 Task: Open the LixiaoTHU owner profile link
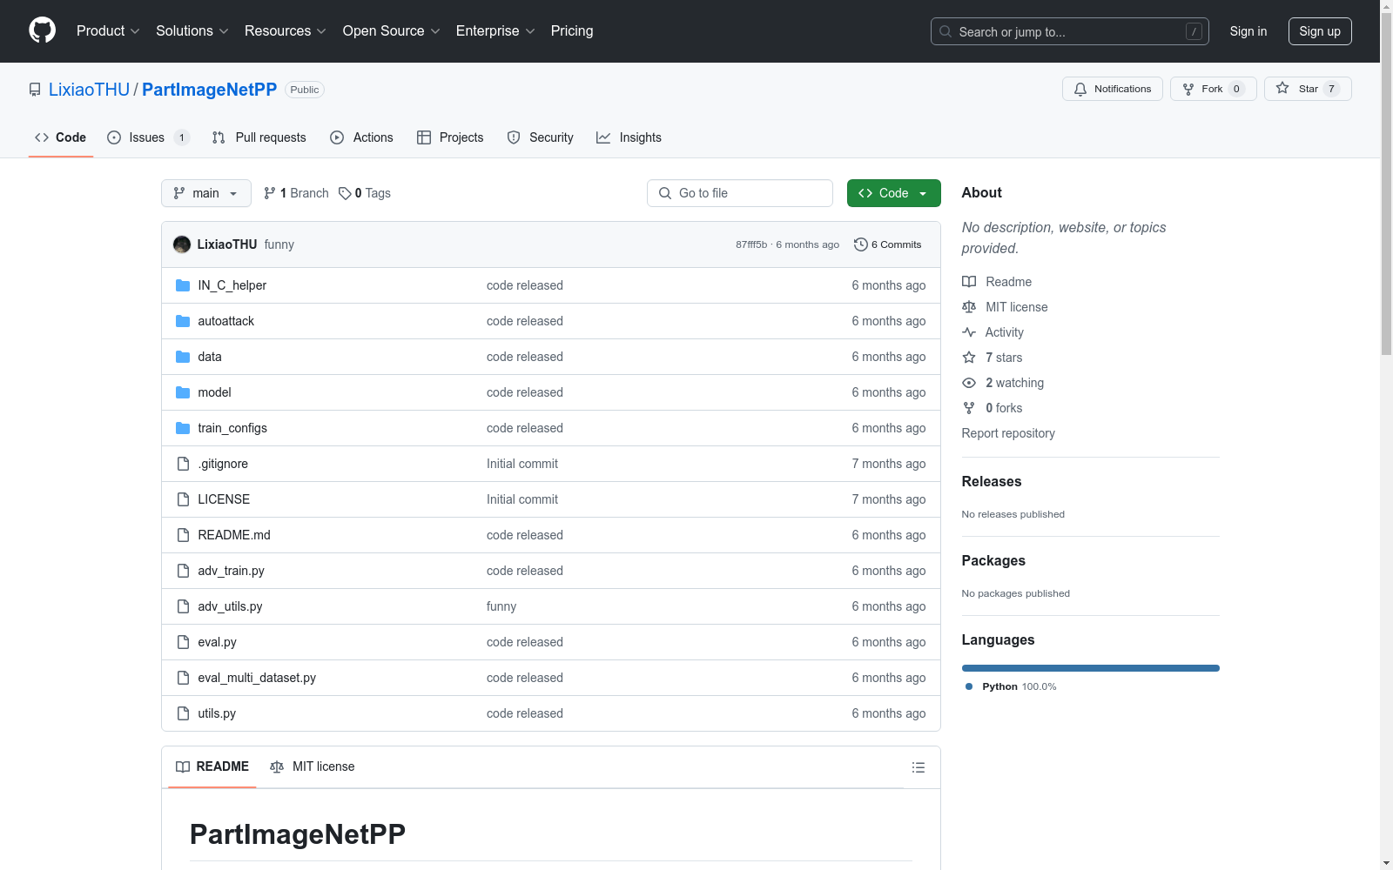pyautogui.click(x=89, y=90)
